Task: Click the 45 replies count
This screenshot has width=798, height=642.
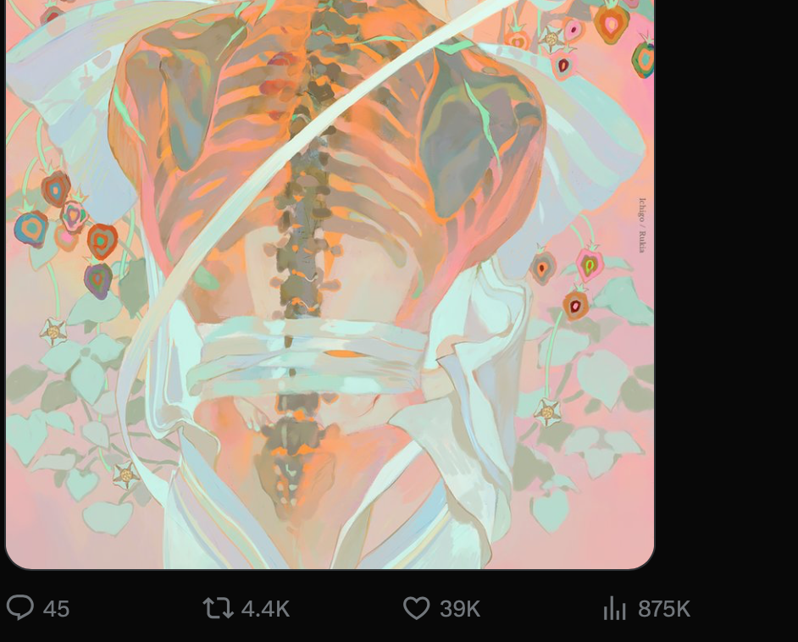Action: click(x=56, y=609)
